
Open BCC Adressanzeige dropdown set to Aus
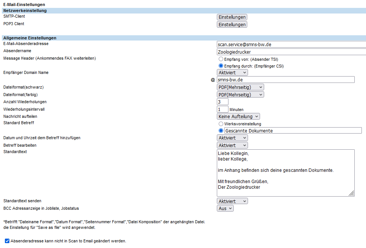point(225,208)
